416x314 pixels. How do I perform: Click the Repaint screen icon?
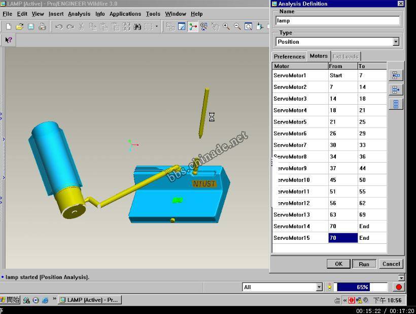(182, 26)
